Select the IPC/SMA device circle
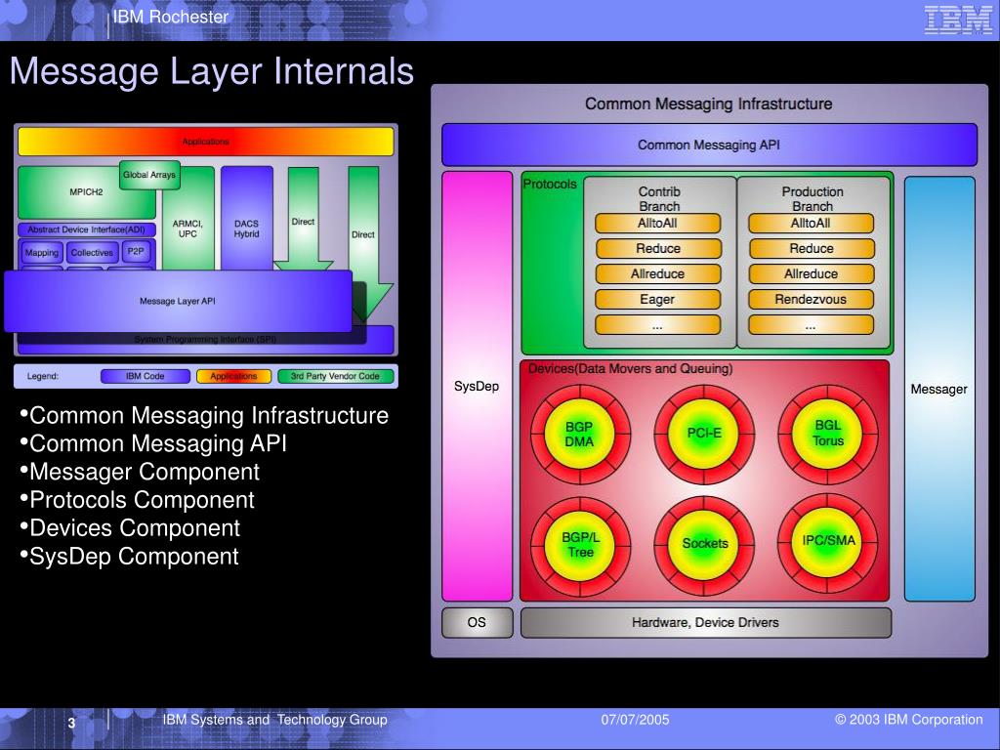The width and height of the screenshot is (1000, 750). (827, 542)
